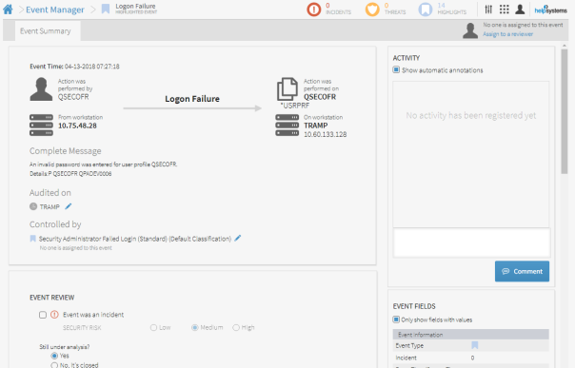
Task: Select the Low security risk option
Action: (x=153, y=327)
